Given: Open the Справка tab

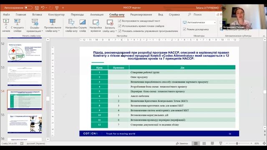Looking at the screenshot, I should (174, 15).
